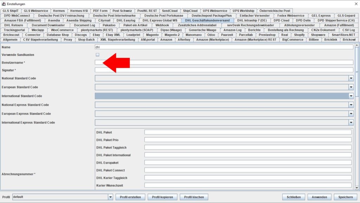The width and height of the screenshot is (360, 203).
Task: Select the BigCommerce tab
Action: click(x=293, y=40)
